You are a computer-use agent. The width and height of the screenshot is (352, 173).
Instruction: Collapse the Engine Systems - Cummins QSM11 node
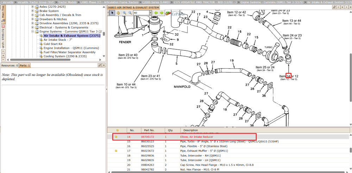[x=32, y=31]
